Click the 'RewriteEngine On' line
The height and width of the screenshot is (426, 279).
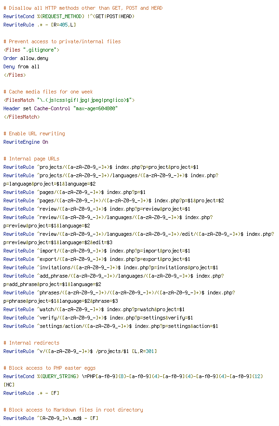pyautogui.click(x=26, y=142)
